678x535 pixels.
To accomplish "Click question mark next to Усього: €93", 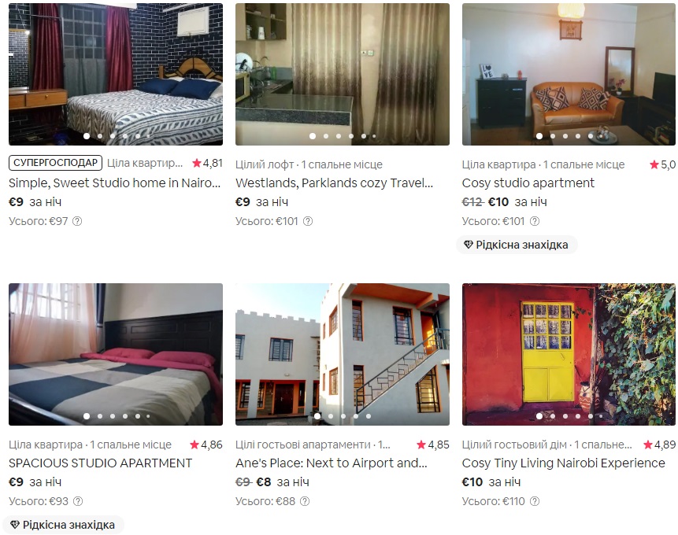I will pyautogui.click(x=78, y=501).
